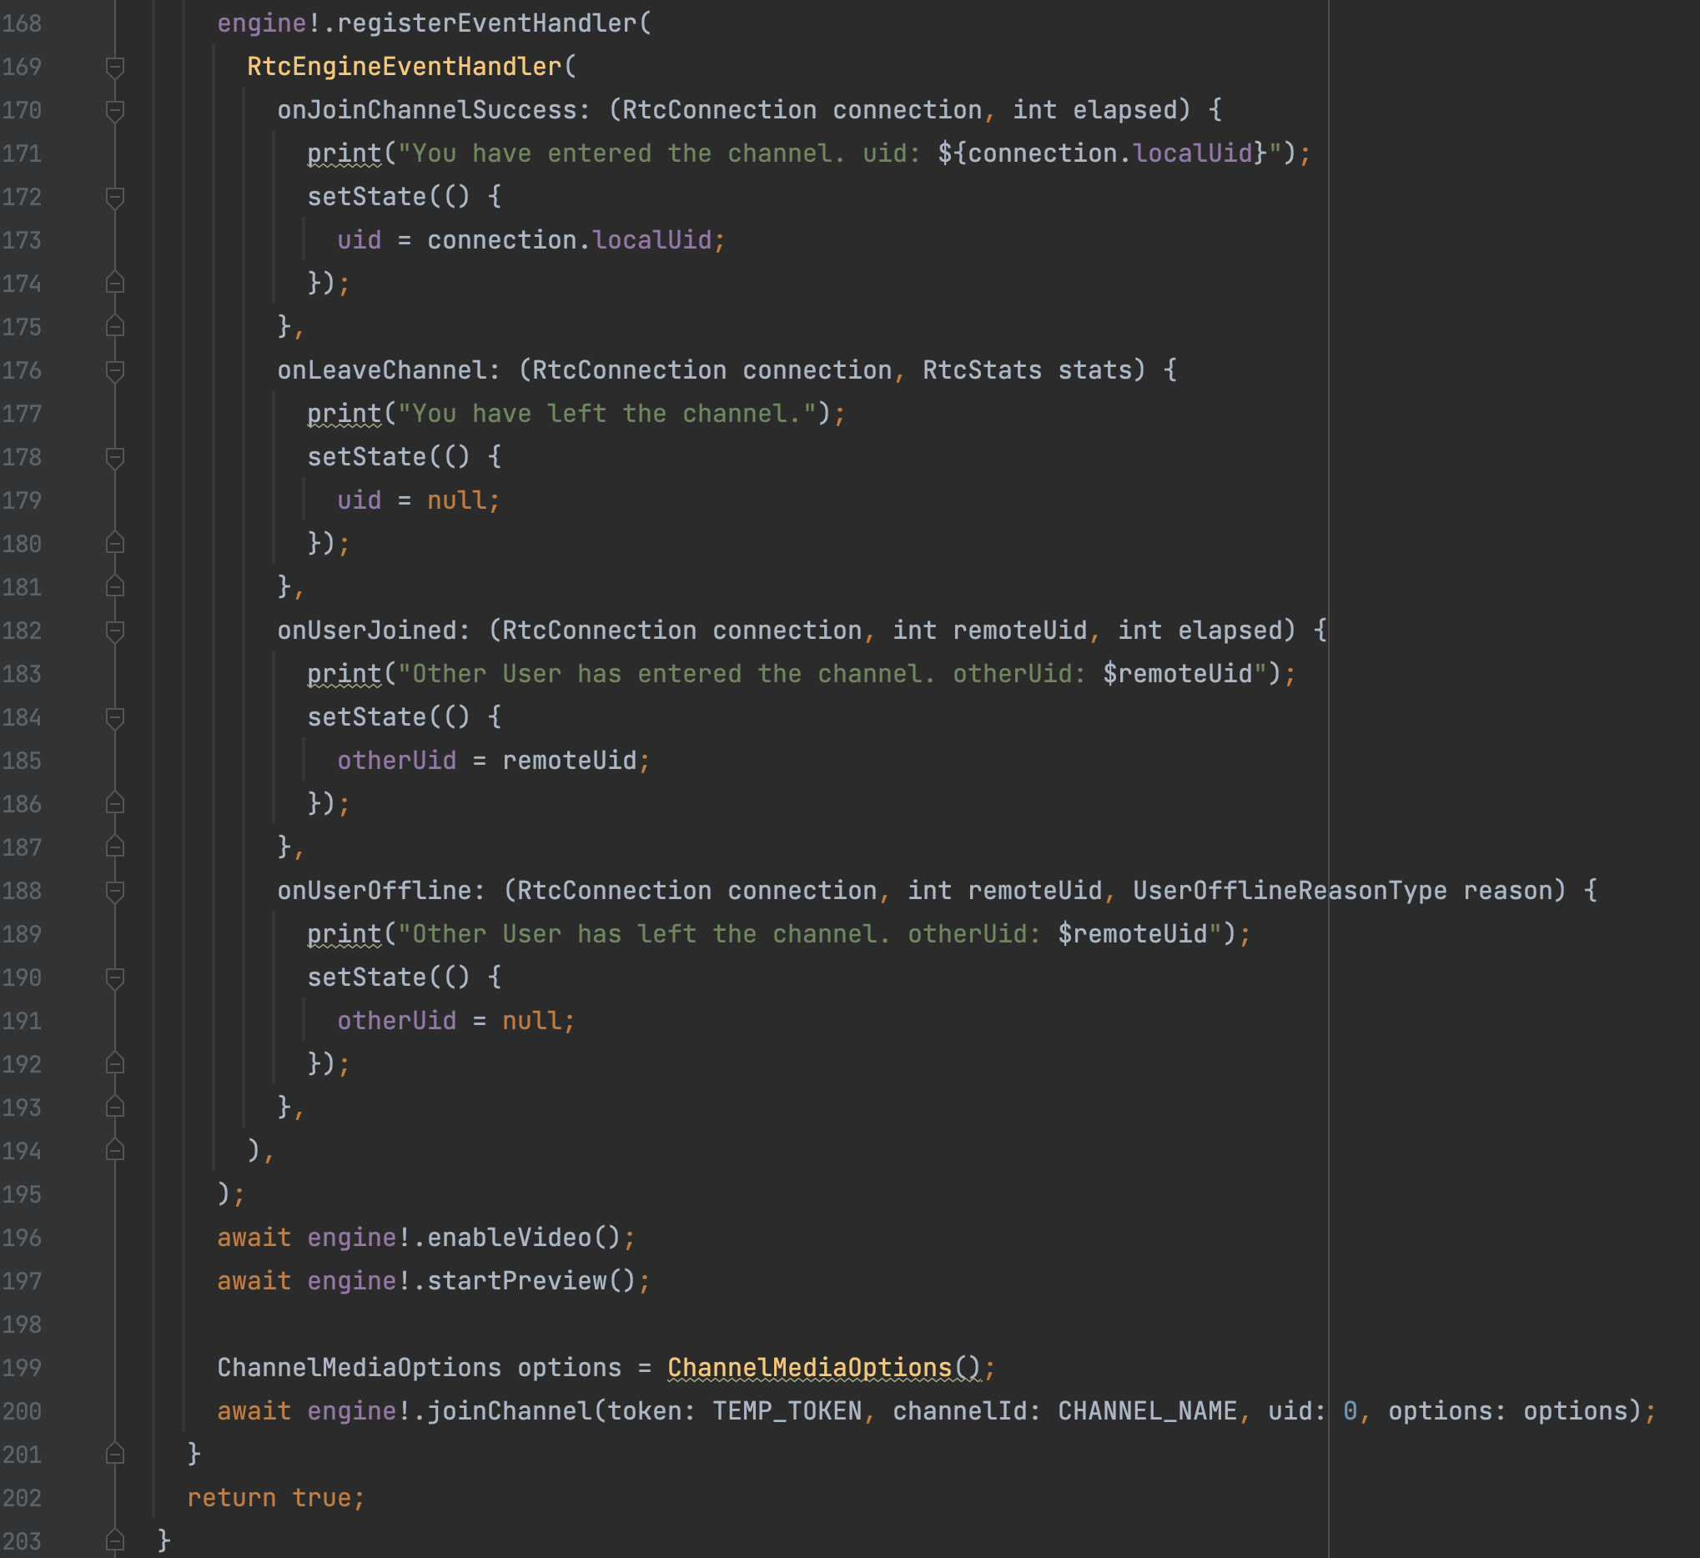Click fold end marker at line 174

click(115, 284)
